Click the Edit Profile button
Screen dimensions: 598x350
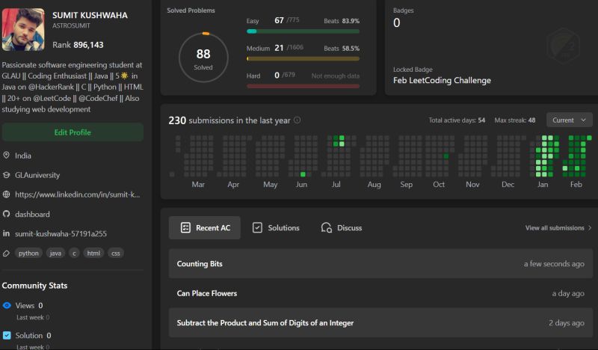coord(73,132)
